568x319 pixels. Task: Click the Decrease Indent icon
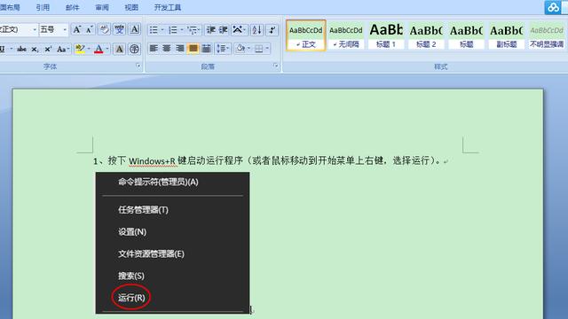tap(211, 30)
